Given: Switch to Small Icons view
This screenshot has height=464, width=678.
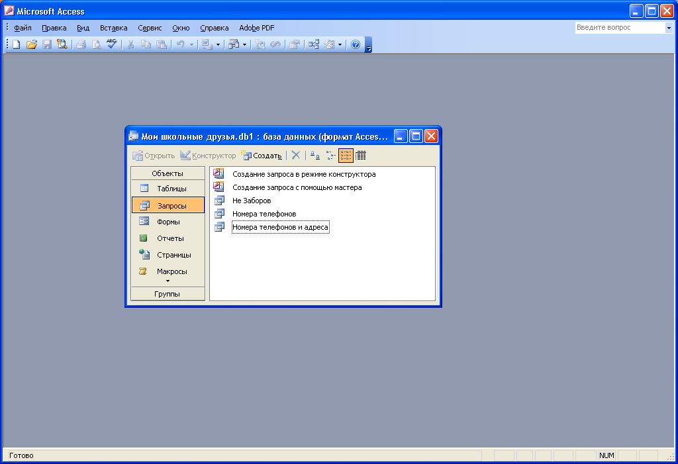Looking at the screenshot, I should point(330,156).
